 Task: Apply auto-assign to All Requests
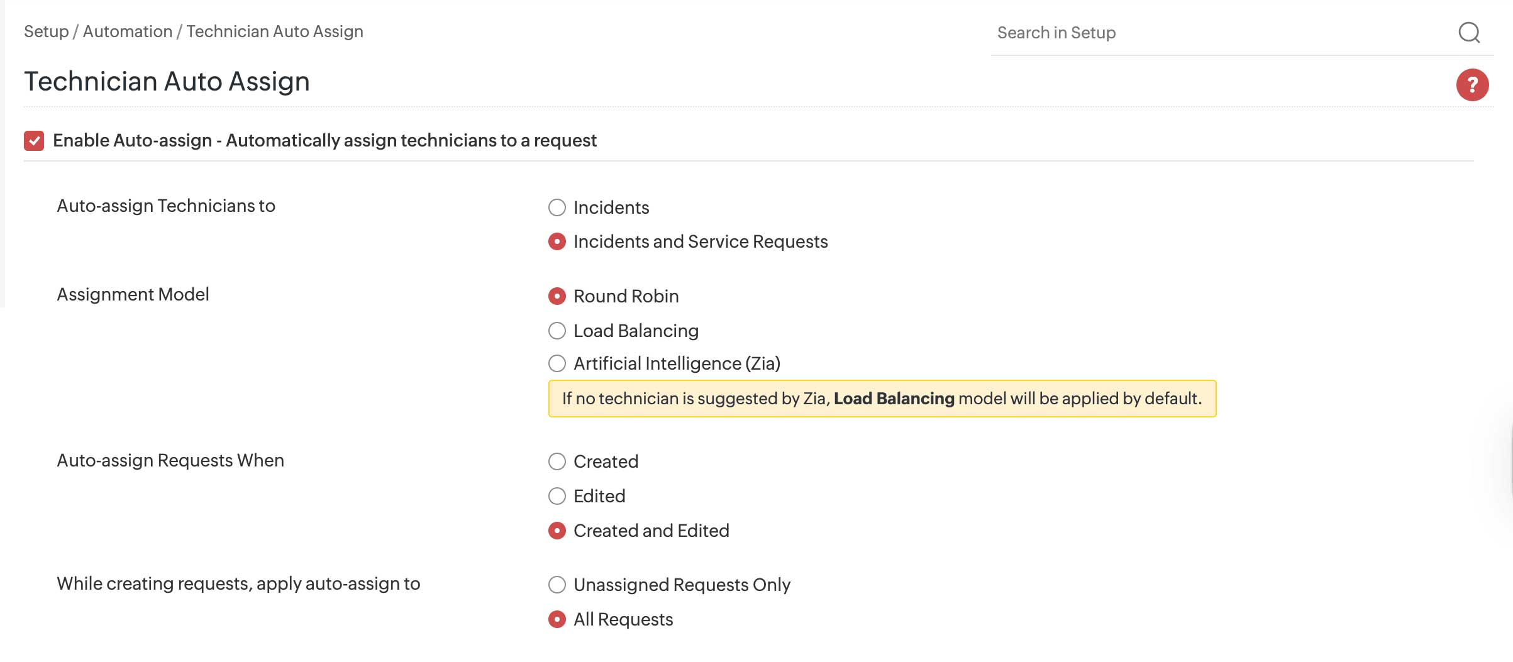pos(557,619)
